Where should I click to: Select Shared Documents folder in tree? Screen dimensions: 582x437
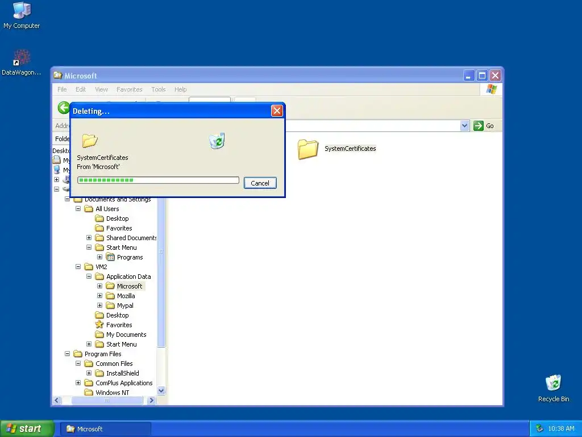[126, 238]
